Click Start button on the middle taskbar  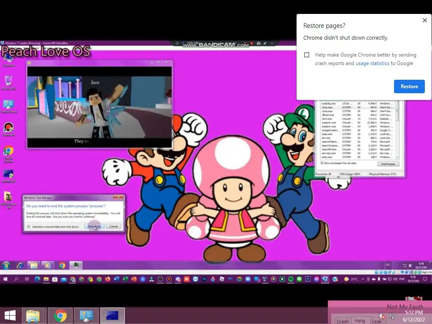(x=5, y=279)
